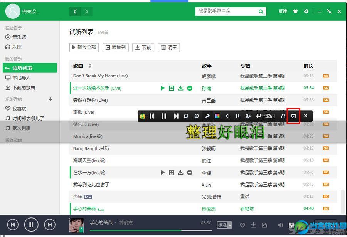Play previous lyric-bar track button
This screenshot has height=237, width=347.
[x=152, y=116]
